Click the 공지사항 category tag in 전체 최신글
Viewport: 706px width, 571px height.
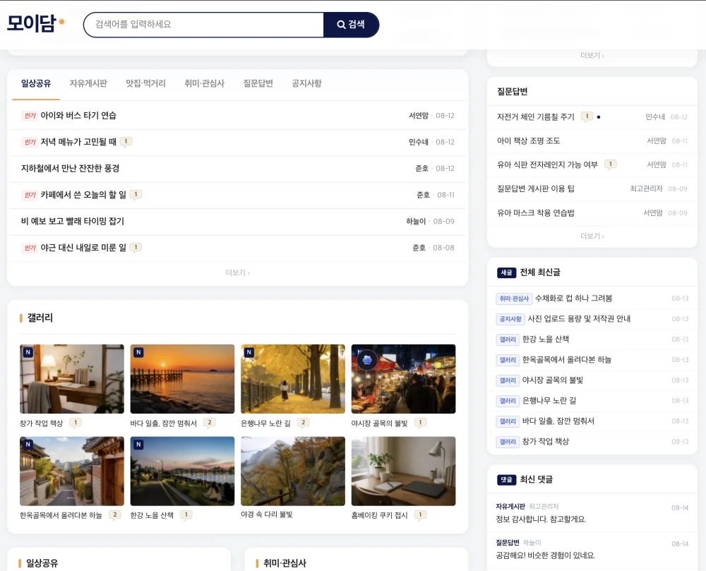tap(510, 319)
